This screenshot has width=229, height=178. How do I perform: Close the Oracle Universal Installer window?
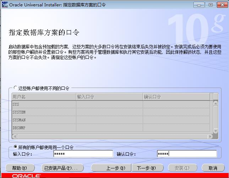pyautogui.click(x=222, y=5)
